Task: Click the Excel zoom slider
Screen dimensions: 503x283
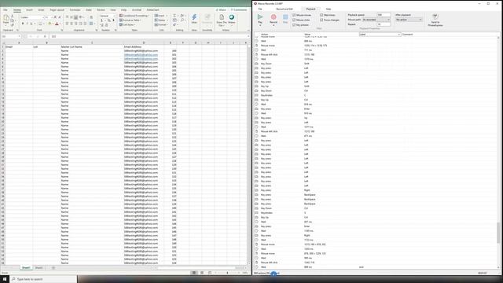Action: [x=227, y=273]
